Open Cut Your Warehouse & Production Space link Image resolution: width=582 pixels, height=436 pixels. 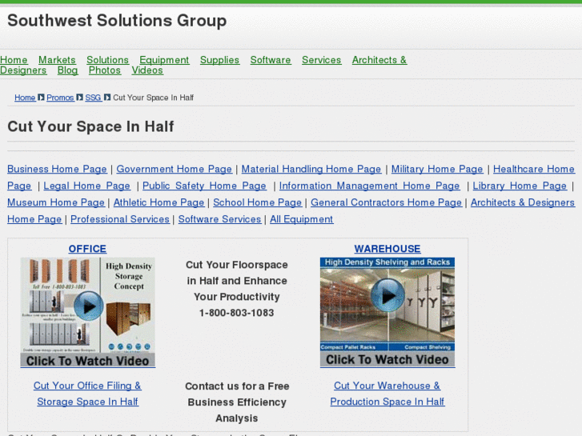387,394
